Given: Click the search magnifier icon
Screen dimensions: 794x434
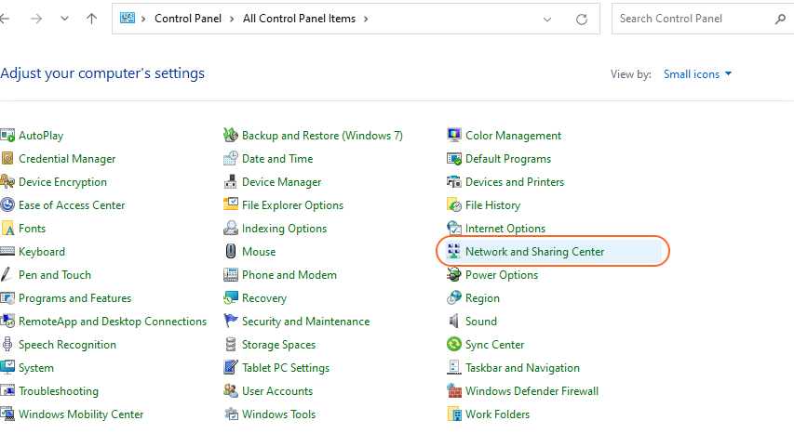Looking at the screenshot, I should 780,20.
